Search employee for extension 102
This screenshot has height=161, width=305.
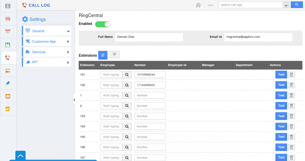tap(127, 85)
